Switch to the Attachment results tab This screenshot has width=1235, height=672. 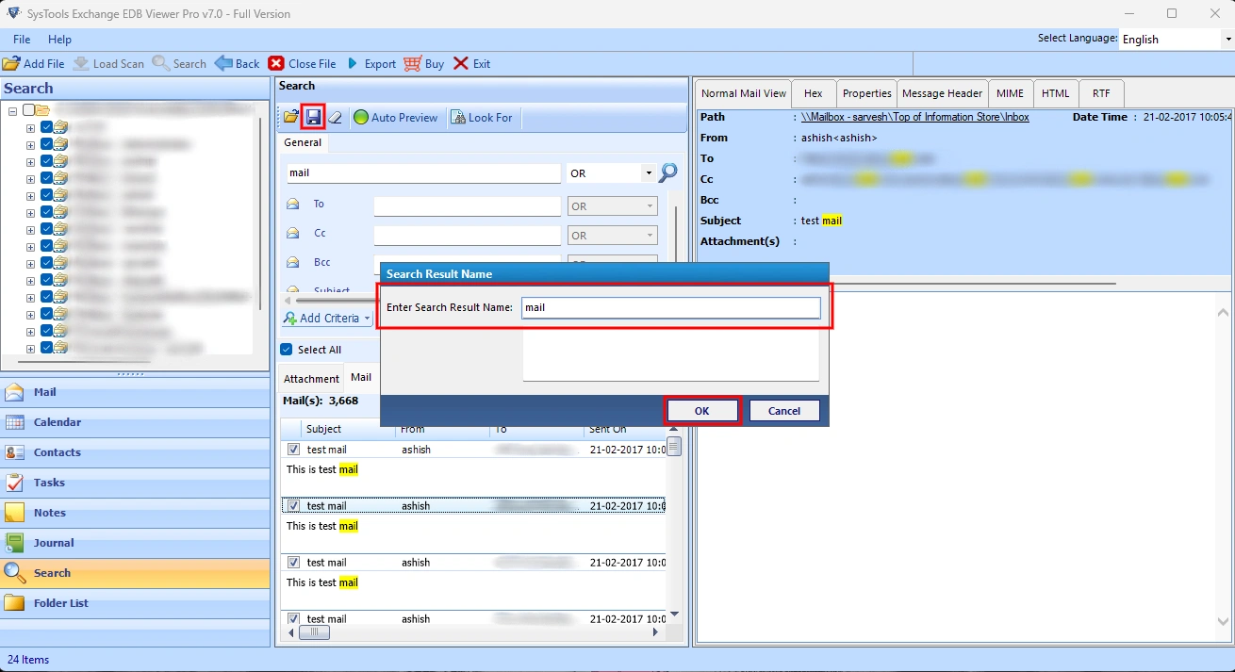pos(311,378)
